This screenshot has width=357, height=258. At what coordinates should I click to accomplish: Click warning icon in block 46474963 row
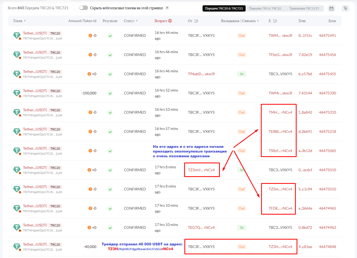click(89, 227)
